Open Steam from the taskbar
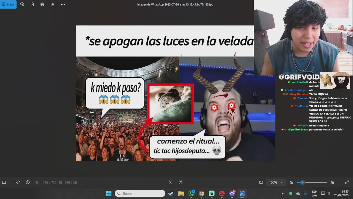The image size is (353, 199). click(x=171, y=193)
